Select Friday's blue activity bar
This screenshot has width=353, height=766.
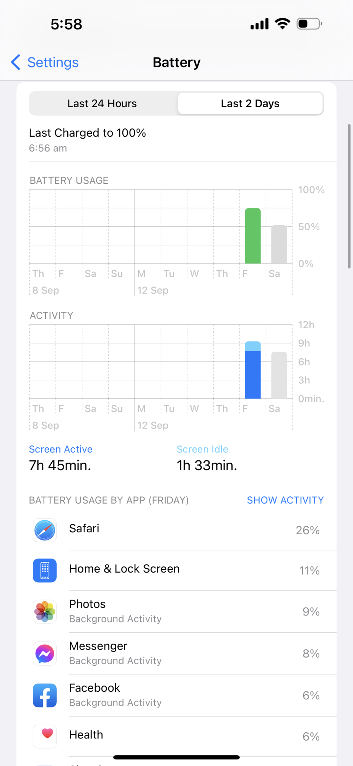point(253,370)
